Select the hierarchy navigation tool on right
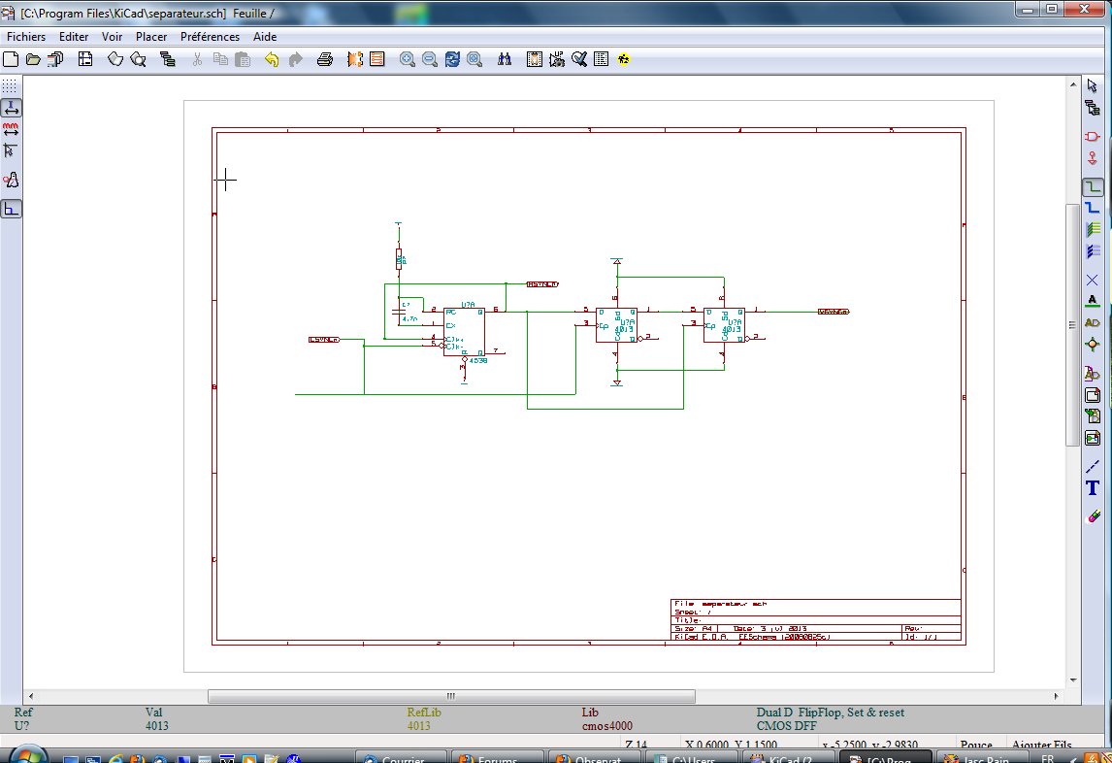The height and width of the screenshot is (763, 1112). pos(1093,108)
